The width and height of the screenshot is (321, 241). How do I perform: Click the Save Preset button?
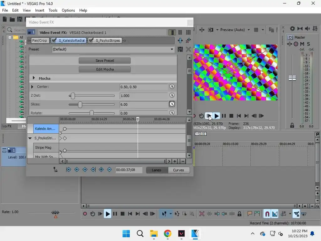click(x=105, y=61)
